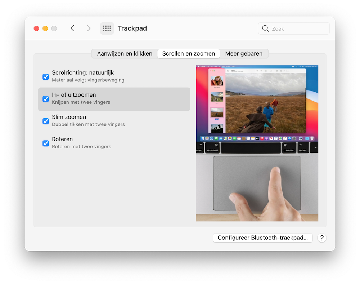Uncheck the In- of uitzoomen checkbox
The height and width of the screenshot is (284, 360).
(46, 99)
